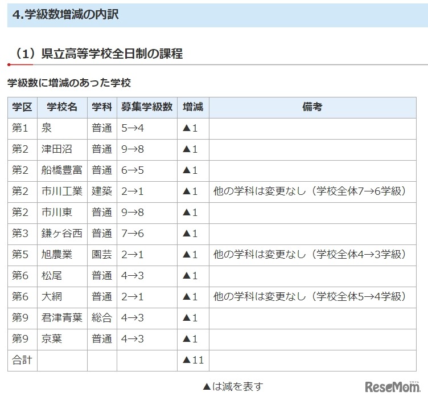
Task: Click the 7→6 value in 鎌ヶ谷西 row
Action: 133,234
